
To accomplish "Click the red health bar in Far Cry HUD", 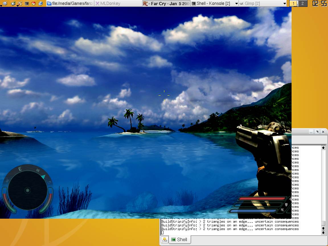I will coord(262,198).
